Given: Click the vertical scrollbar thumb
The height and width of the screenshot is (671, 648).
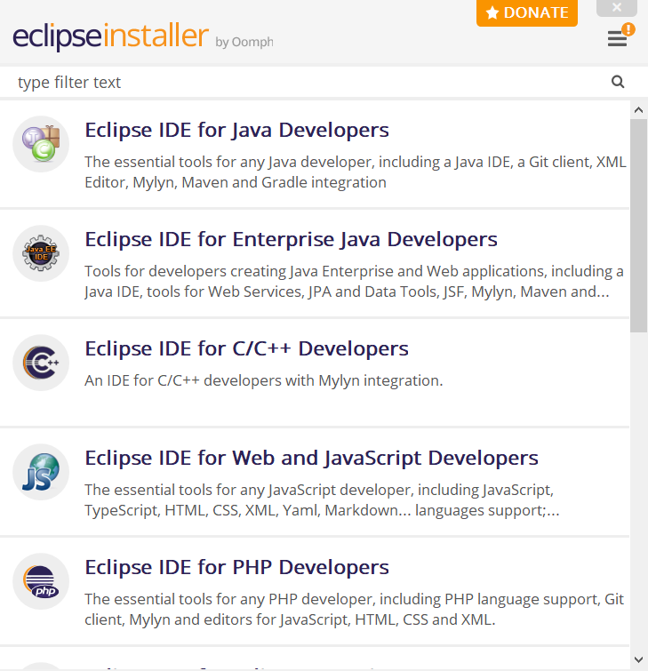Looking at the screenshot, I should pos(638,226).
